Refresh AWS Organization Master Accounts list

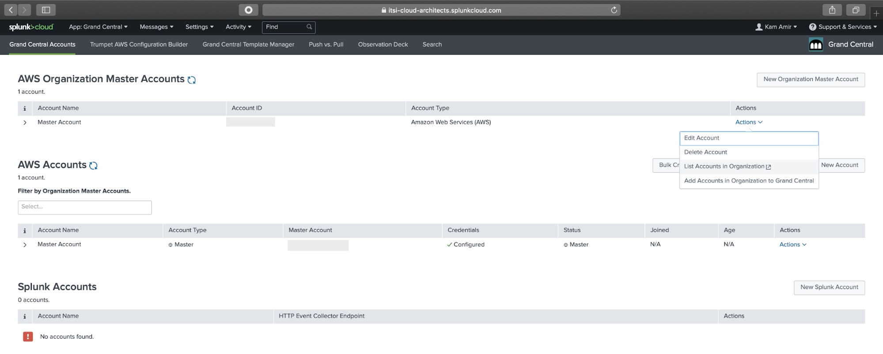(x=192, y=80)
